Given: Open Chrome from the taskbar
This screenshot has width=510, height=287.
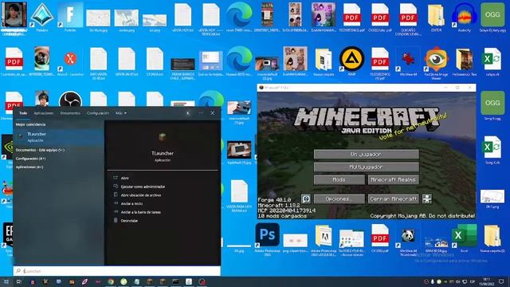Looking at the screenshot, I should click(x=111, y=281).
